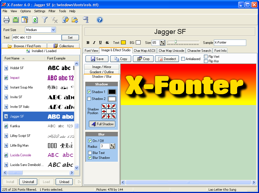Open the Font Size dropdown
The height and width of the screenshot is (193, 259).
(53, 30)
